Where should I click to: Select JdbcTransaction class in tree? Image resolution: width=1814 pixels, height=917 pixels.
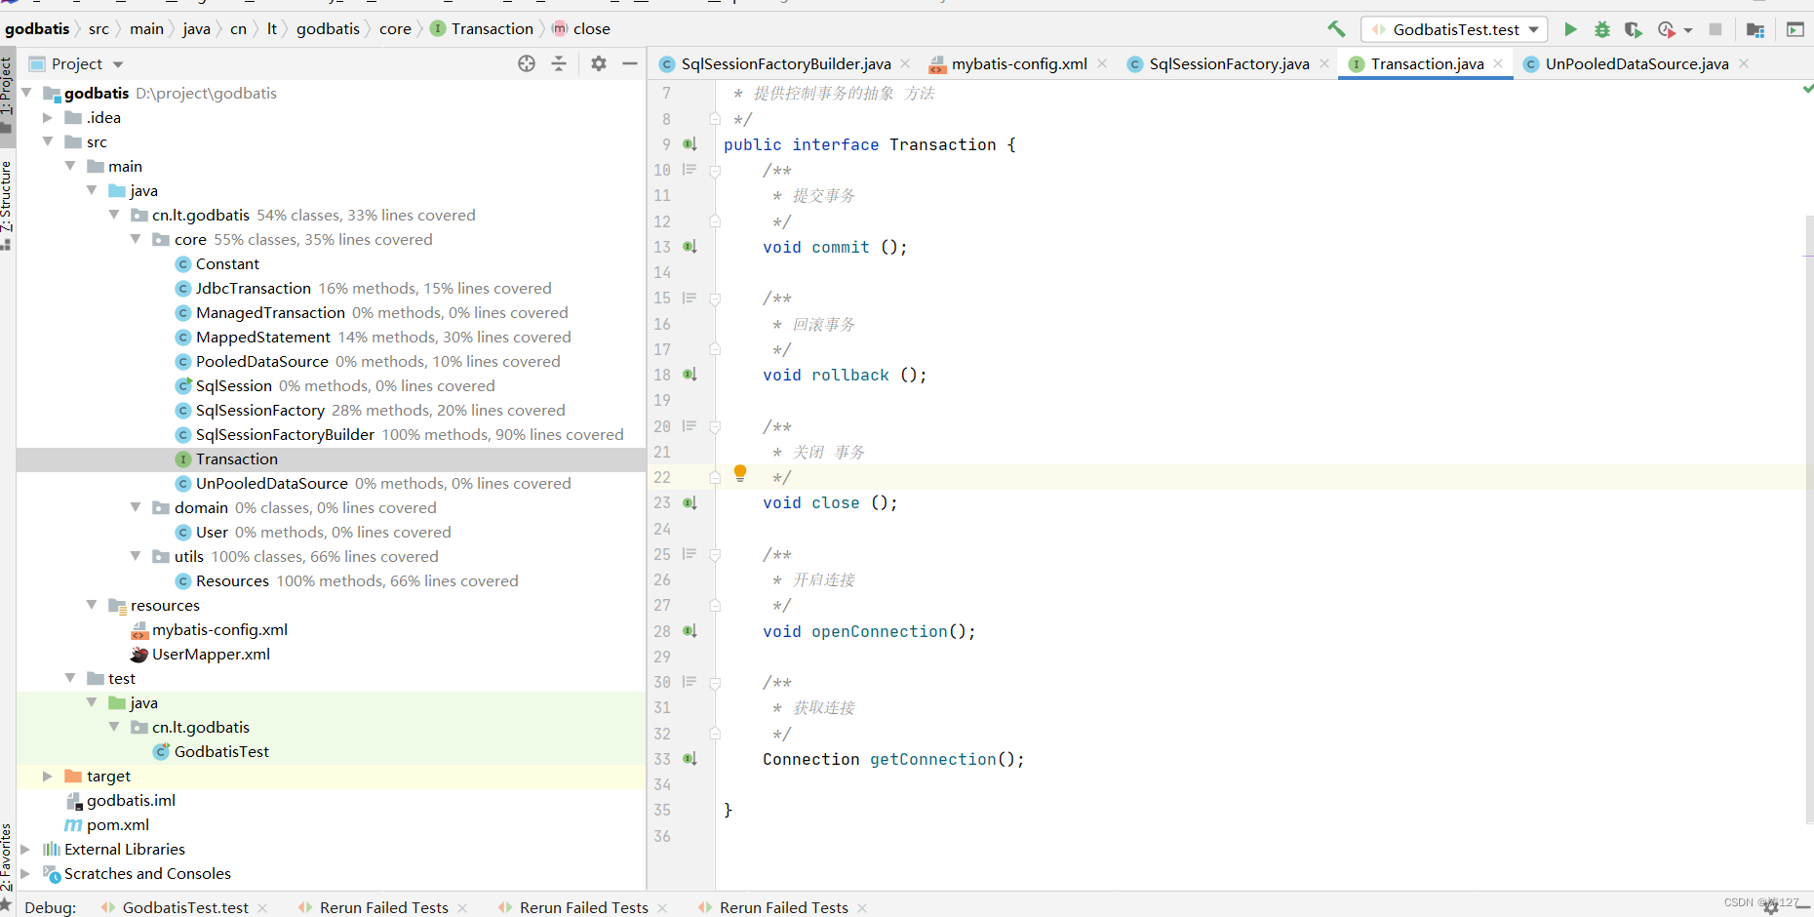pos(253,288)
